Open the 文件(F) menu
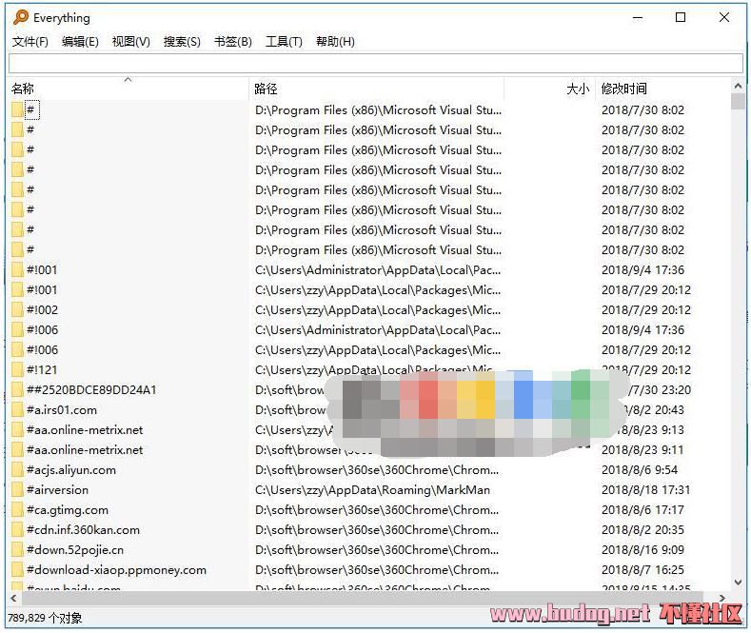Screen dimensions: 751x633 (30, 42)
